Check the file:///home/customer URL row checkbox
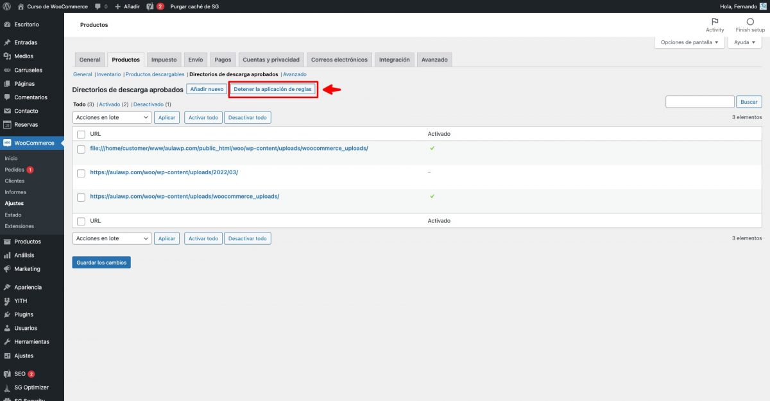770x401 pixels. click(81, 149)
